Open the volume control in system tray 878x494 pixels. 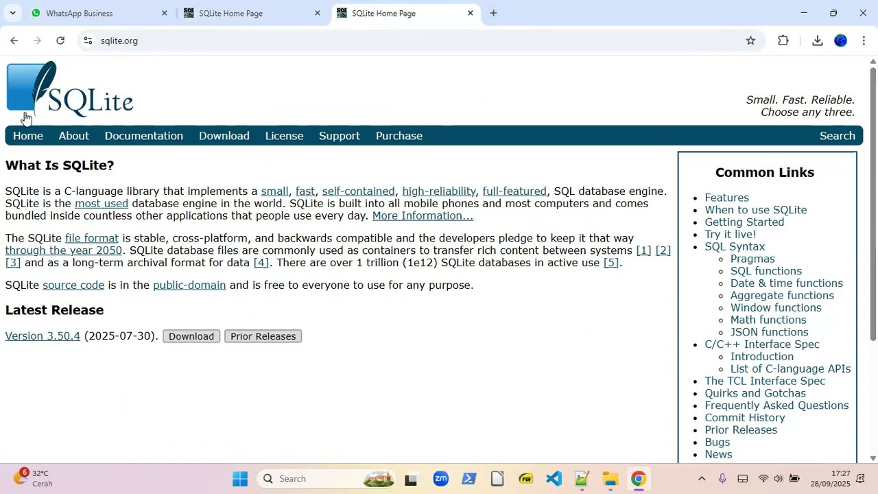778,479
